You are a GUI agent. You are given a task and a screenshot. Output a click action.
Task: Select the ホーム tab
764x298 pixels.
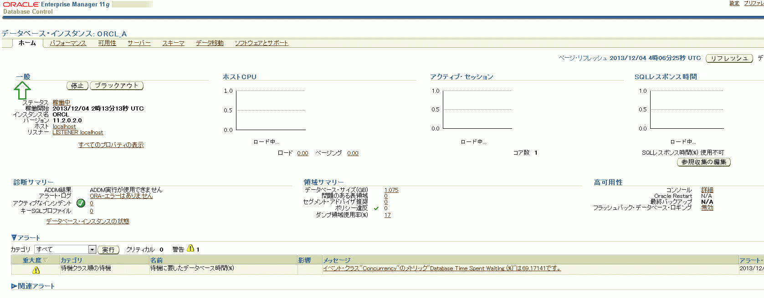coord(27,43)
